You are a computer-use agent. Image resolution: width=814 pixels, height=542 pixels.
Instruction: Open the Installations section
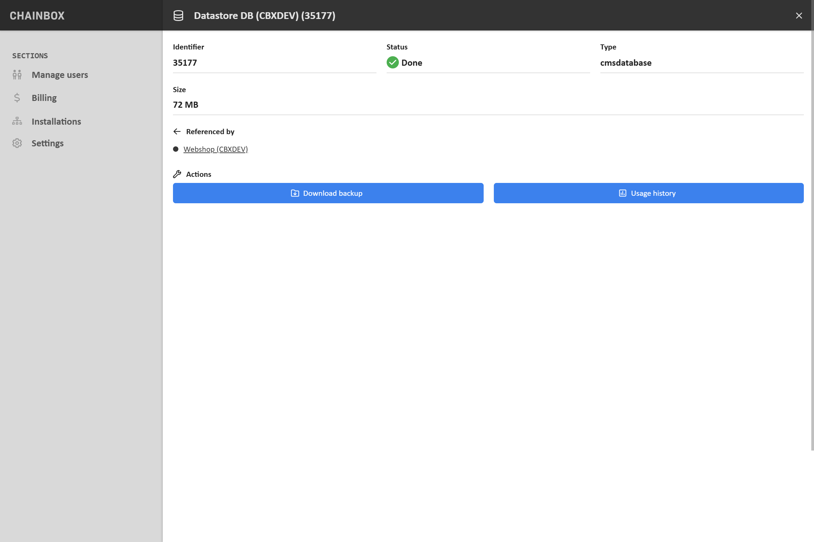click(56, 121)
